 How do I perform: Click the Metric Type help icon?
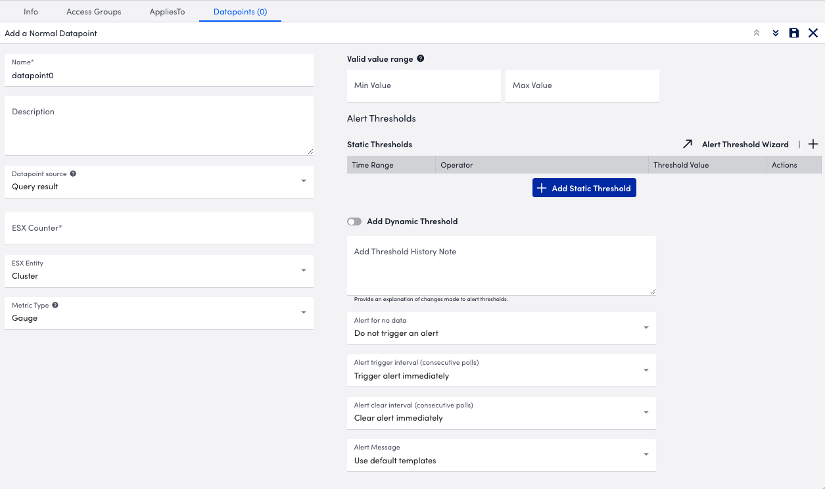[55, 306]
